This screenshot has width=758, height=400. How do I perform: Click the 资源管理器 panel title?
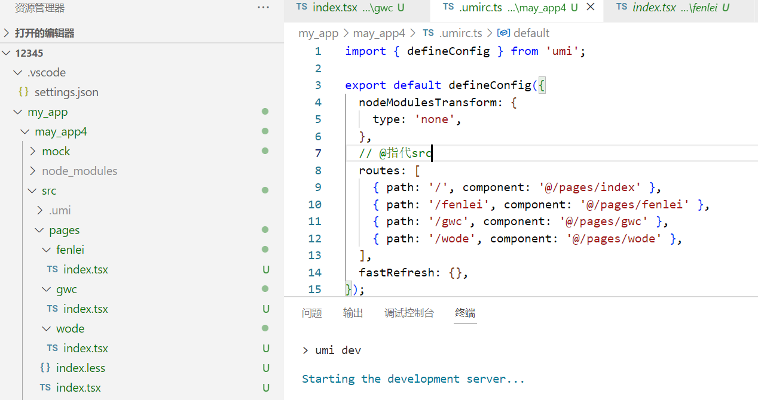pos(39,8)
